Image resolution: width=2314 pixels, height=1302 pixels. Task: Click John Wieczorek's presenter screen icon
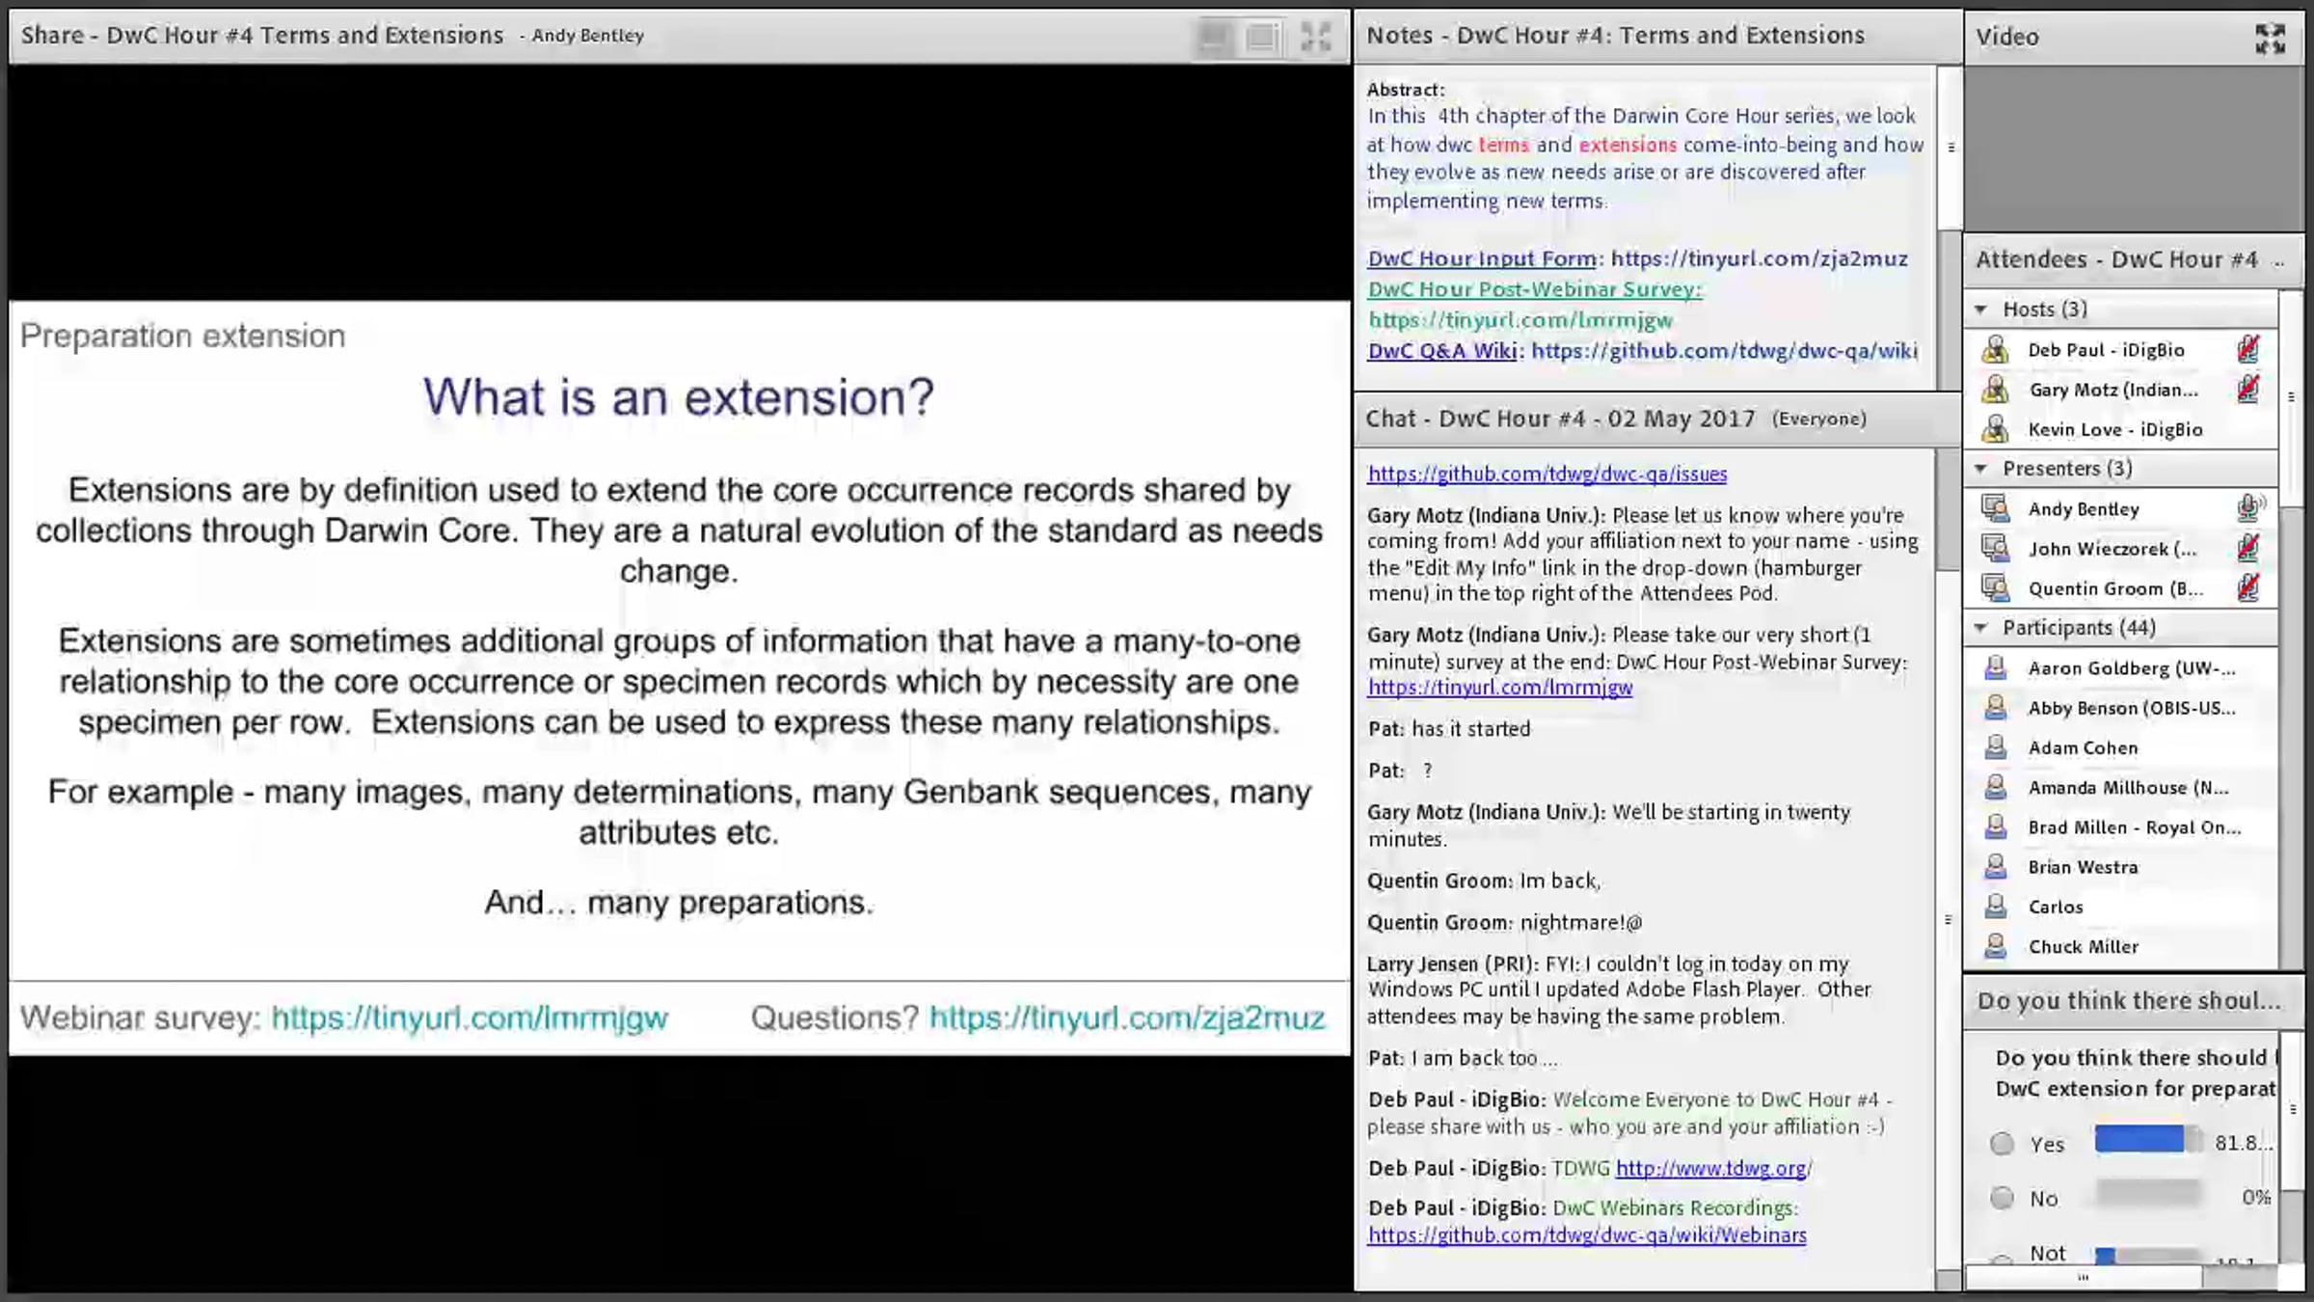pos(1994,549)
